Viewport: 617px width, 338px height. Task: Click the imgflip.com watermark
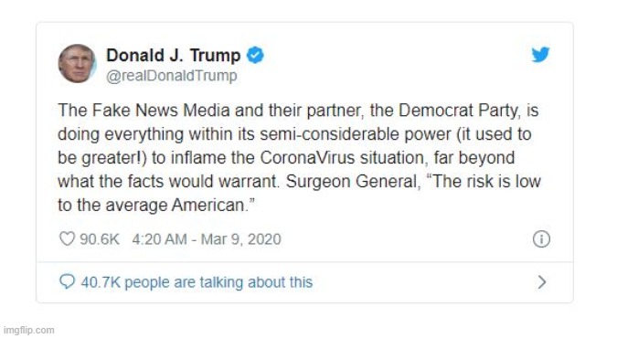pyautogui.click(x=28, y=330)
